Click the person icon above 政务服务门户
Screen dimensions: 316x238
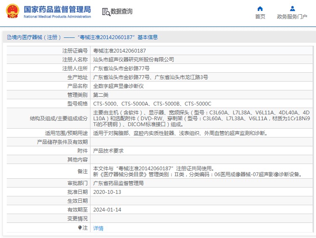292,8
